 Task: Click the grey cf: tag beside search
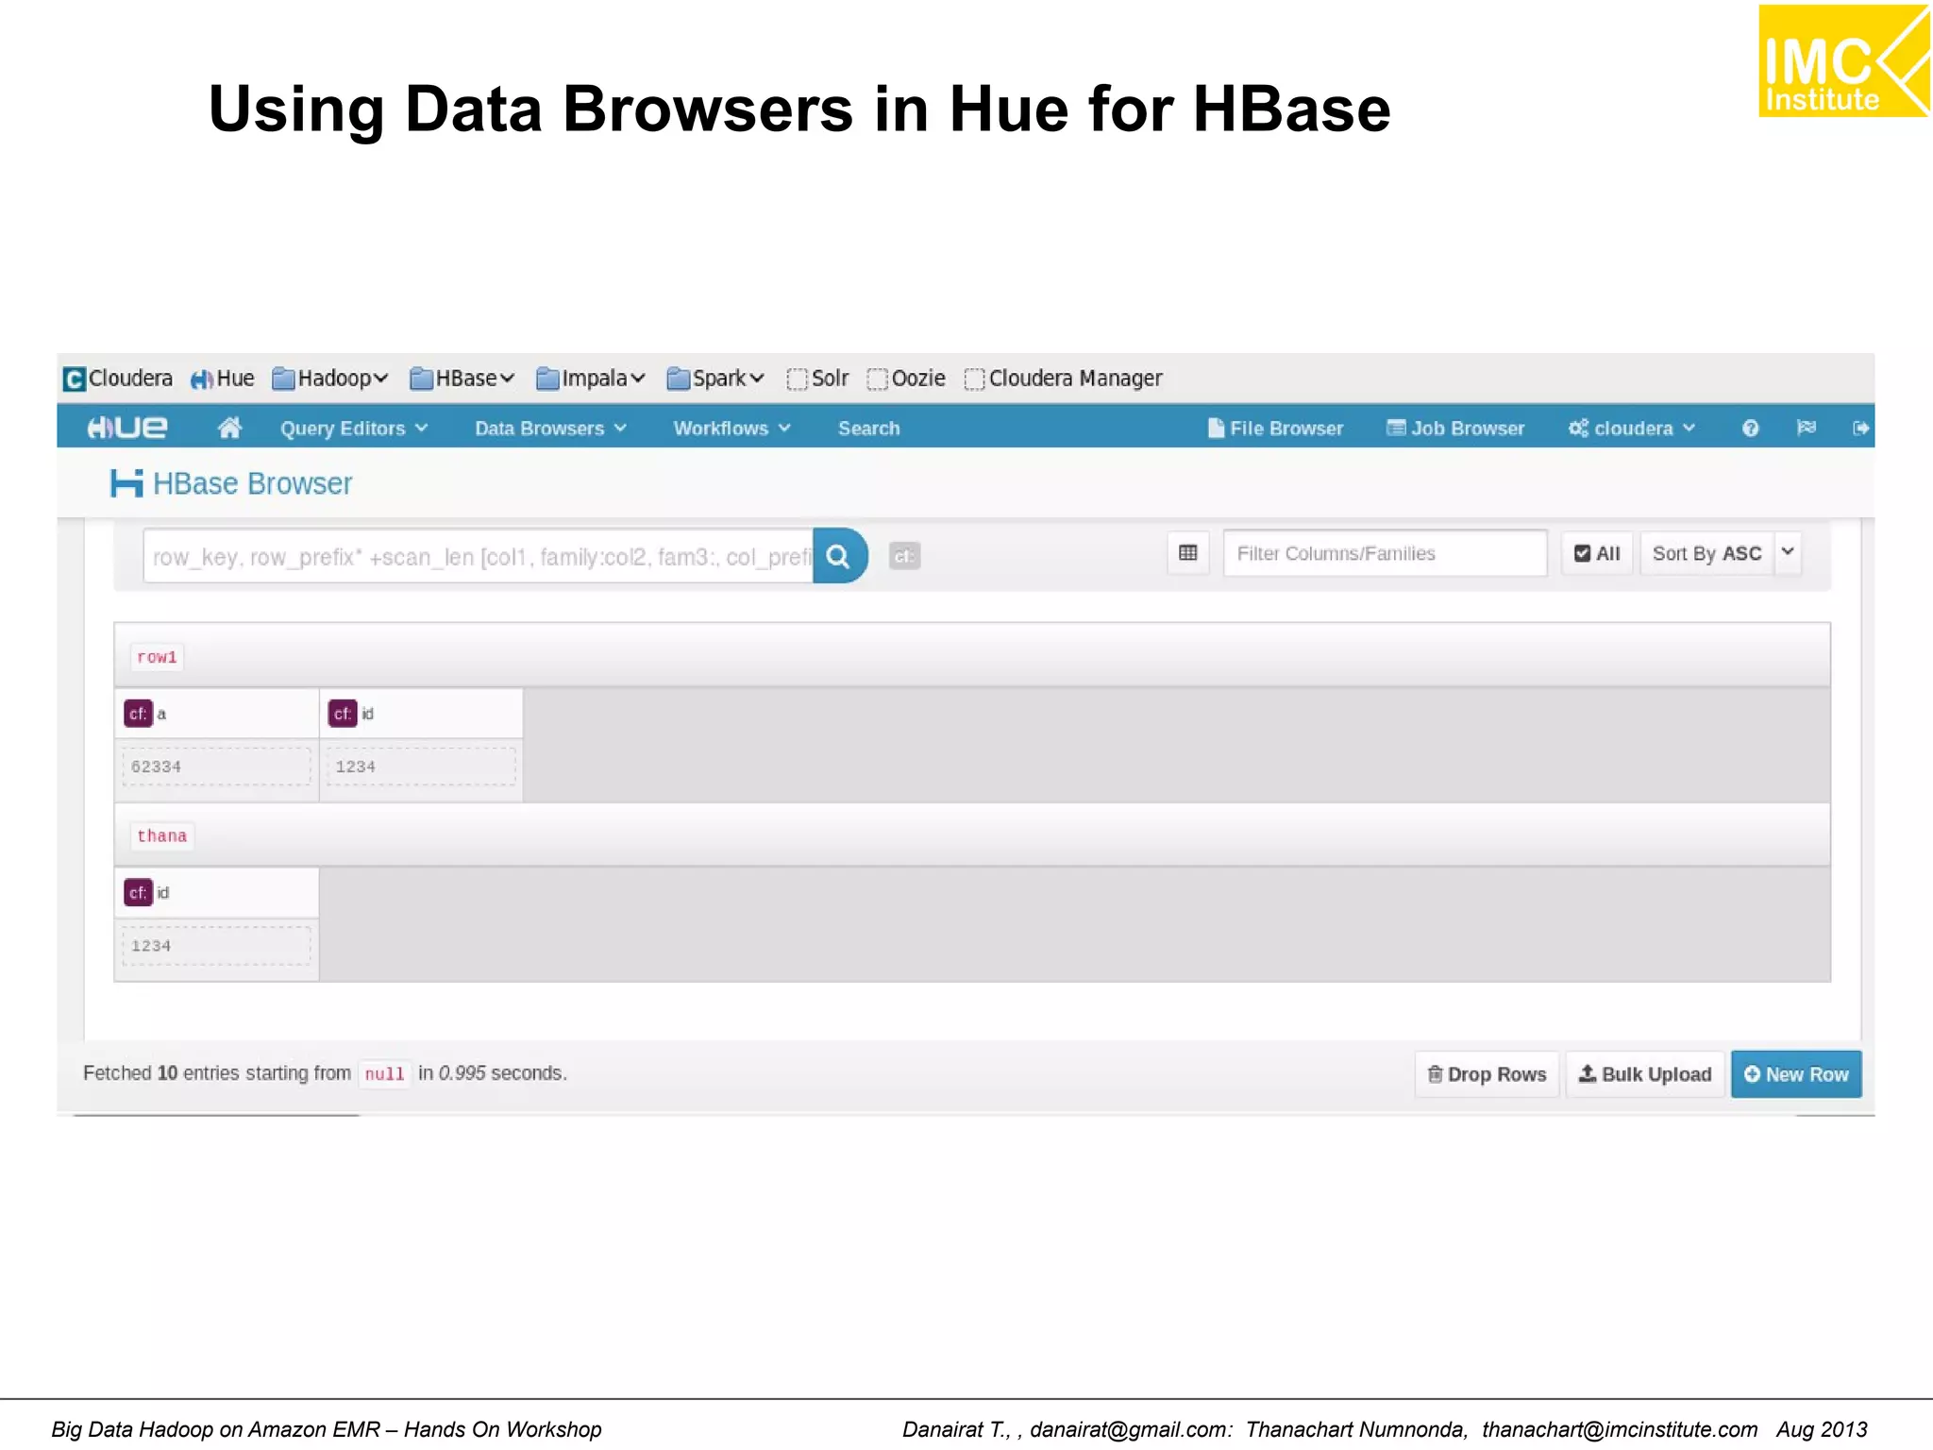[x=904, y=556]
